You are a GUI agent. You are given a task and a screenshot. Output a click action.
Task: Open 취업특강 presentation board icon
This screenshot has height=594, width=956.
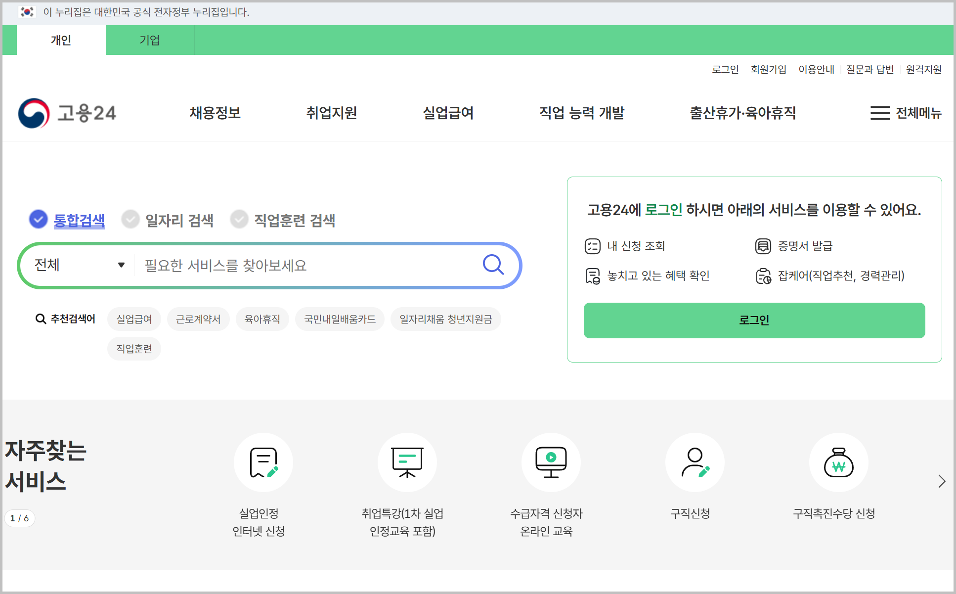click(407, 462)
